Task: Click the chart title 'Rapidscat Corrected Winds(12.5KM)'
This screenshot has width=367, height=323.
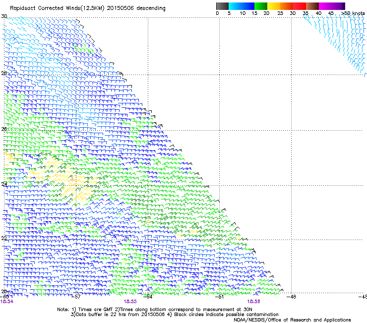Action: (x=57, y=8)
